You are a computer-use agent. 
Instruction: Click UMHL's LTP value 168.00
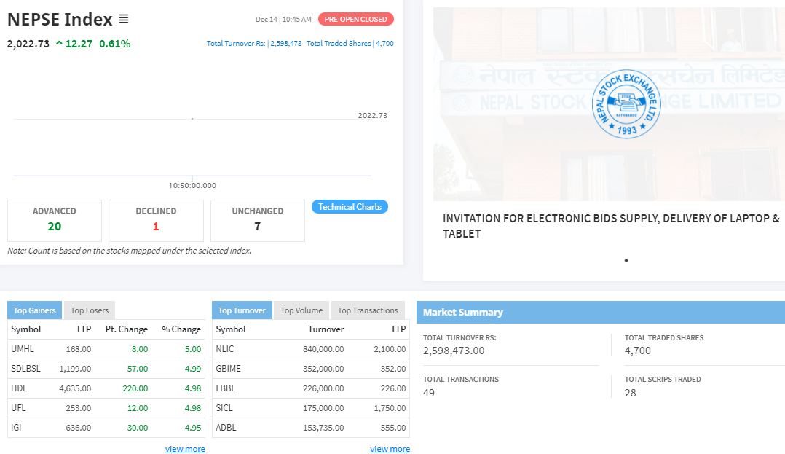[79, 349]
